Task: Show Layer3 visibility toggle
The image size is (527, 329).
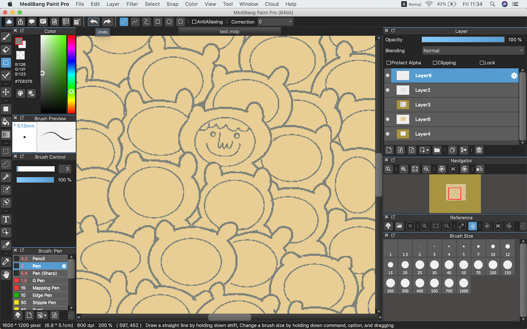Action: tap(387, 105)
